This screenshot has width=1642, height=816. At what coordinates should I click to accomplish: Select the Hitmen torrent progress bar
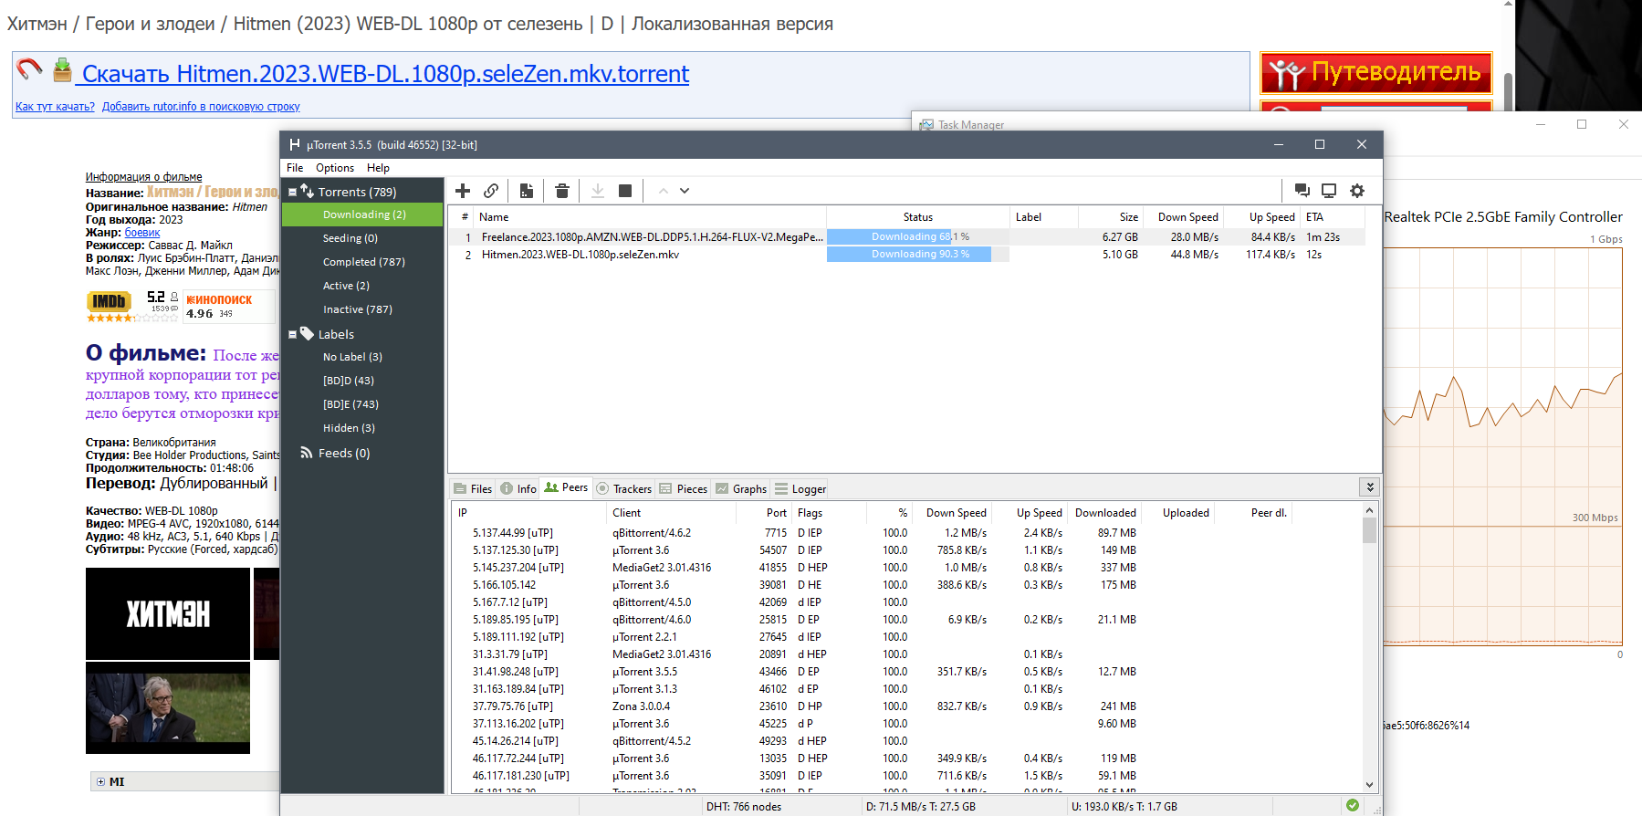click(917, 255)
